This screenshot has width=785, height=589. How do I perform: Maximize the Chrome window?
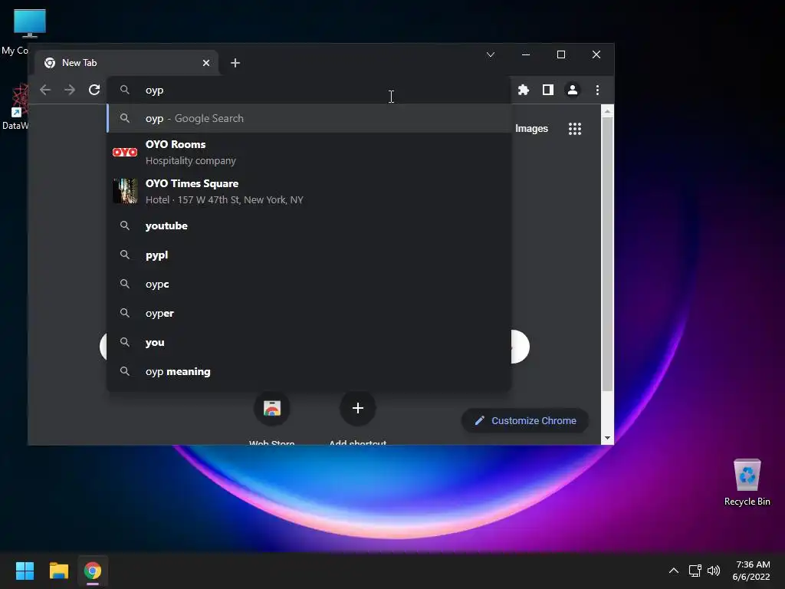point(560,54)
